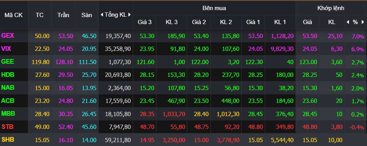
Task: Open STB stock symbol
Action: (7, 127)
